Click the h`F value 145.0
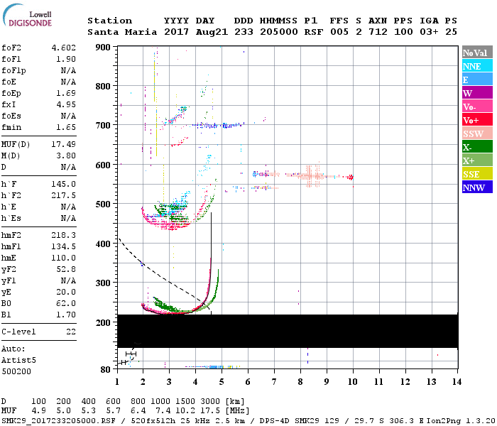This screenshot has width=497, height=426. 64,184
